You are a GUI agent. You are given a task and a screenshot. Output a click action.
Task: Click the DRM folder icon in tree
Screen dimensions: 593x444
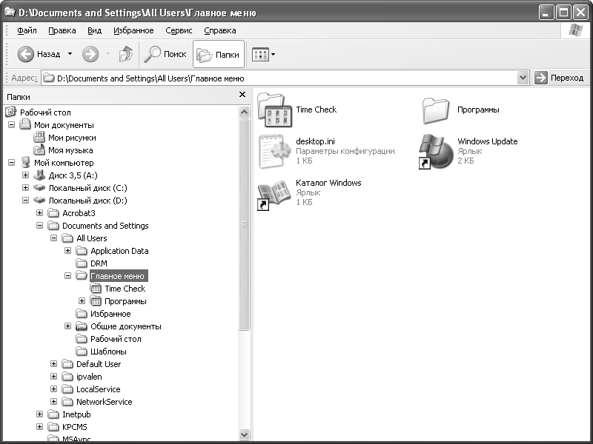pos(82,263)
